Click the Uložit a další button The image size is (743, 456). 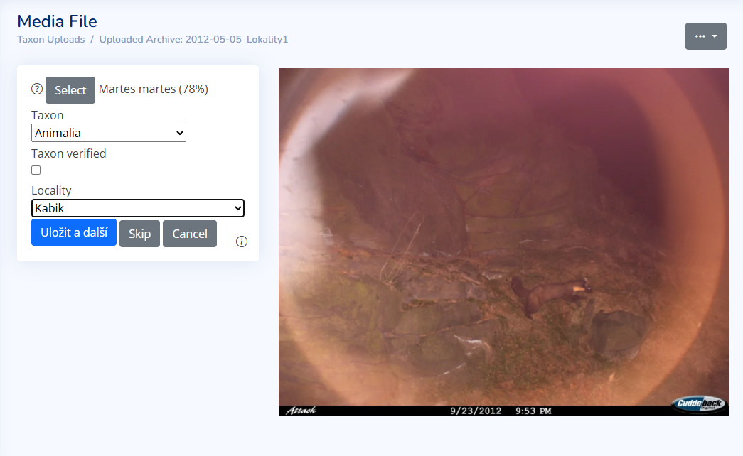click(x=74, y=233)
